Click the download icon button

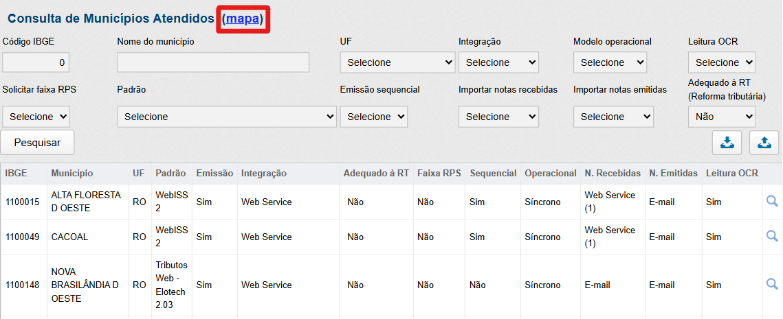(x=727, y=142)
